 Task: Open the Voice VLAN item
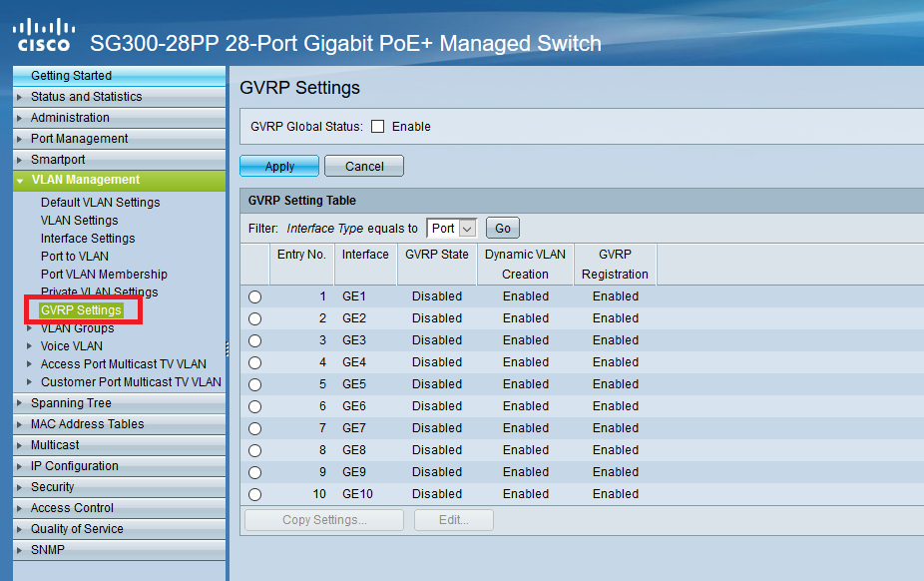[x=71, y=345]
